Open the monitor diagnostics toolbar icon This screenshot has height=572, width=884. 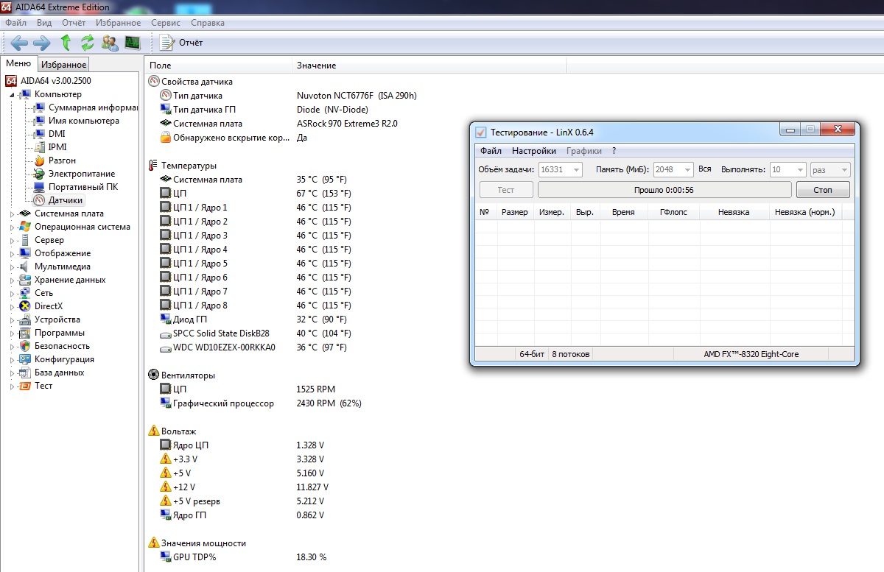tap(133, 42)
